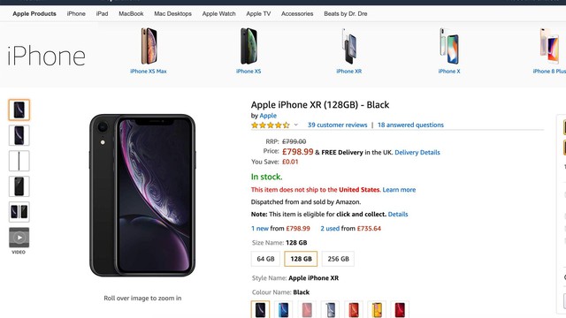The image size is (566, 318).
Task: Select the blue colour swatch
Action: point(283,310)
